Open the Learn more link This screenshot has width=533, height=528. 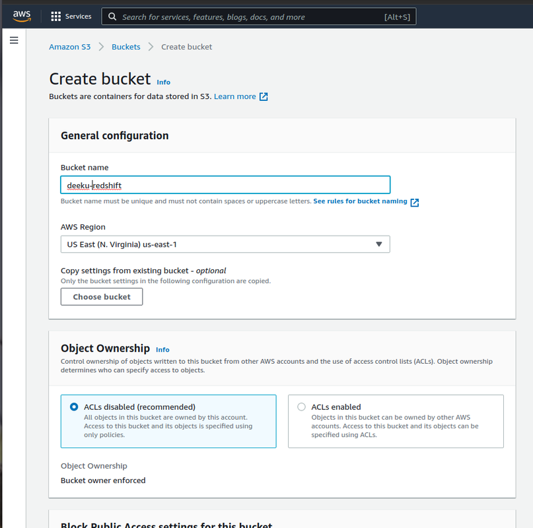235,96
